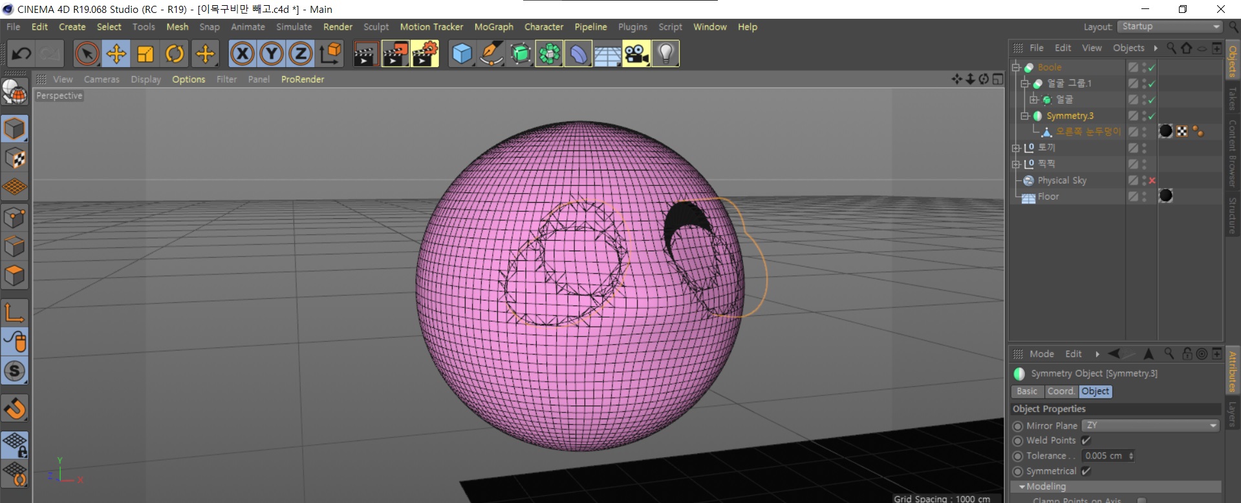Viewport: 1241px width, 503px height.
Task: Open viewport ProRender menu
Action: (303, 79)
